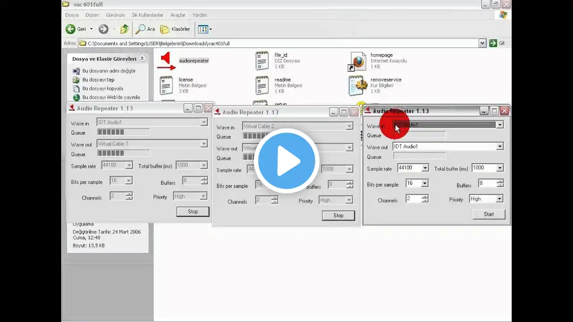The height and width of the screenshot is (322, 573).
Task: Open the Araçlar menu
Action: pos(178,15)
